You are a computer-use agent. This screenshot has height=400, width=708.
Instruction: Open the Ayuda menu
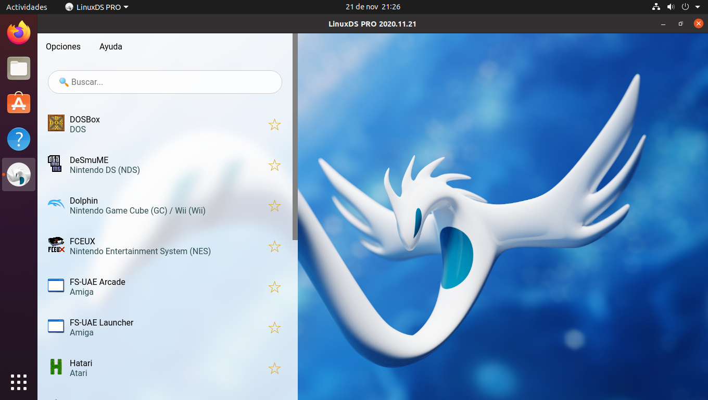pos(111,46)
